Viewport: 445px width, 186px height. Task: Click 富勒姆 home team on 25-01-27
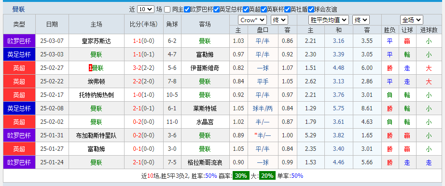[97, 149]
